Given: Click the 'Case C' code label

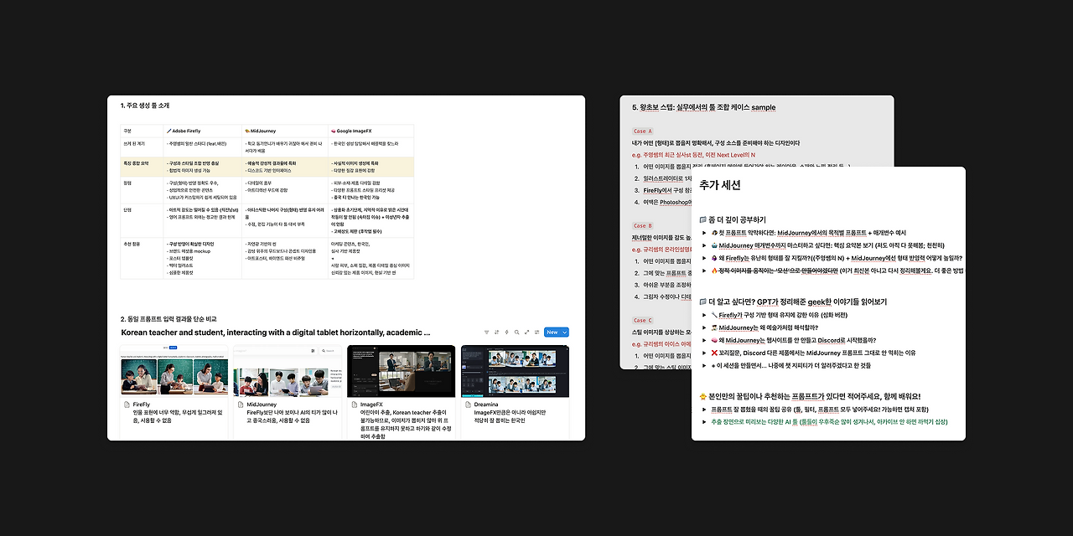Looking at the screenshot, I should click(642, 321).
